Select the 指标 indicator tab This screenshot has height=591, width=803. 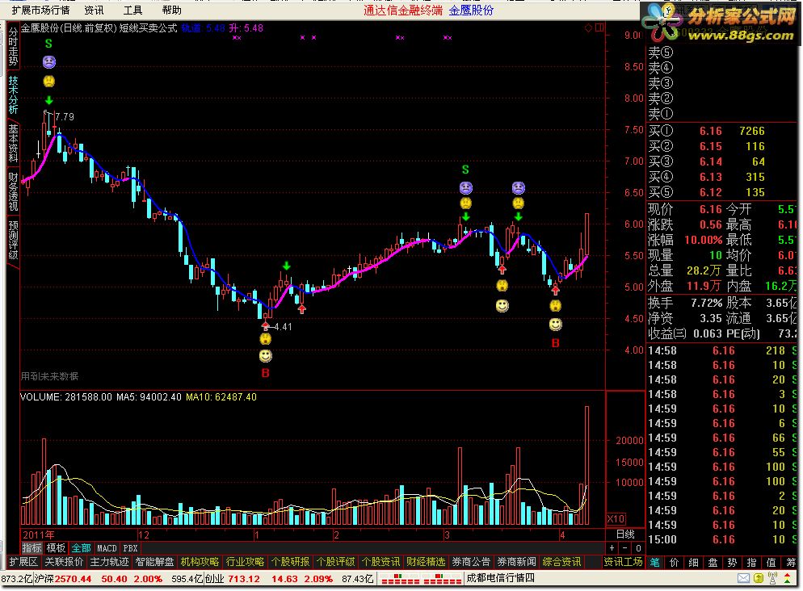pyautogui.click(x=32, y=548)
